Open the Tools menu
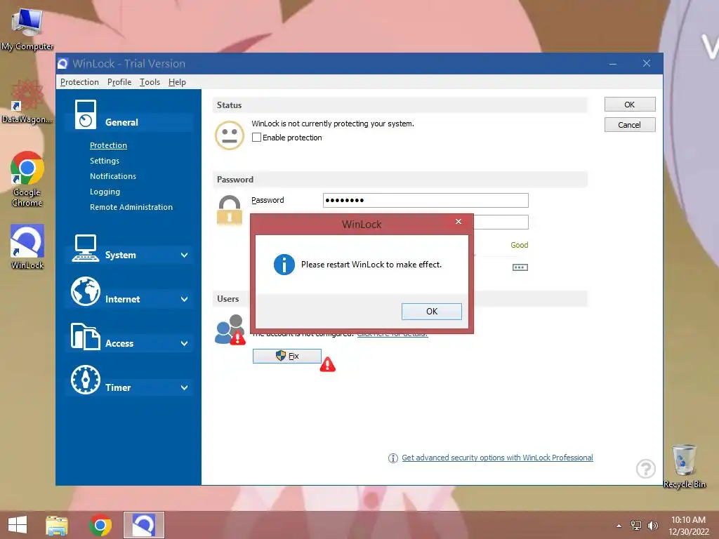The height and width of the screenshot is (539, 719). (150, 82)
